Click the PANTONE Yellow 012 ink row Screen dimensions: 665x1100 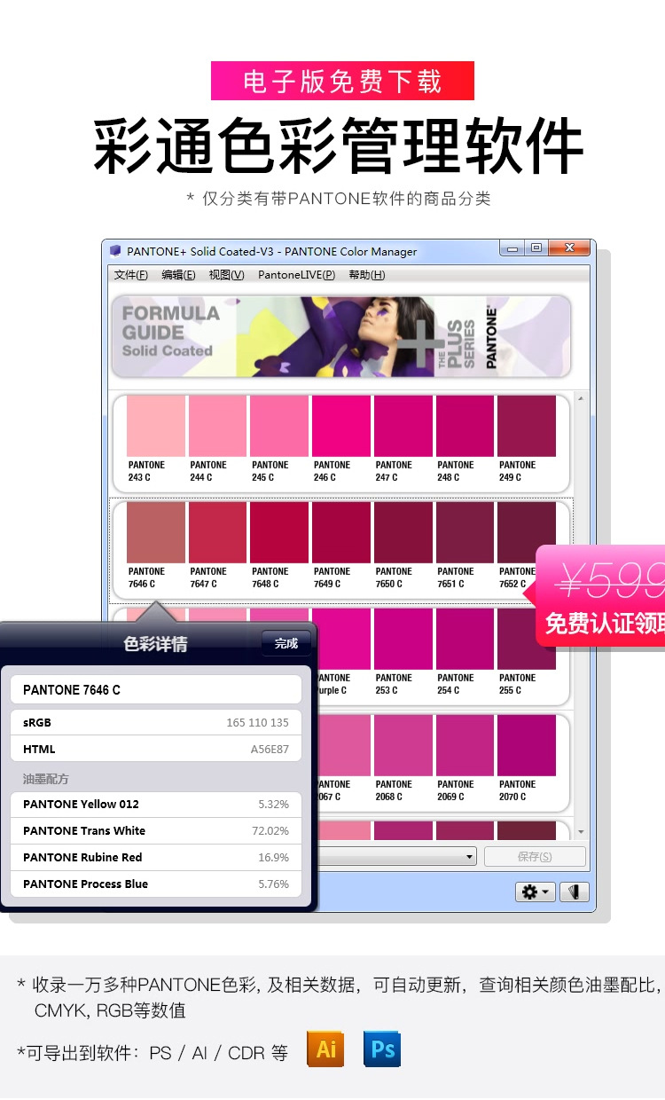156,804
